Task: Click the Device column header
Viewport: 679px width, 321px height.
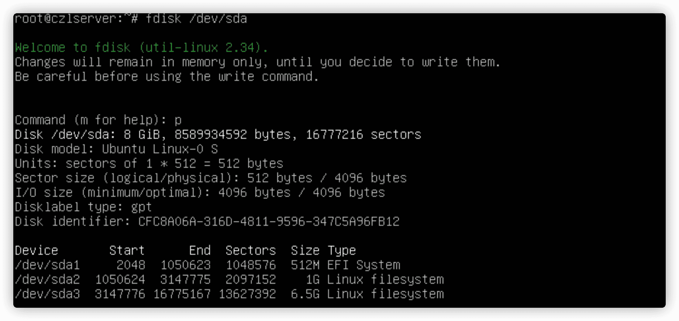Action: tap(37, 251)
